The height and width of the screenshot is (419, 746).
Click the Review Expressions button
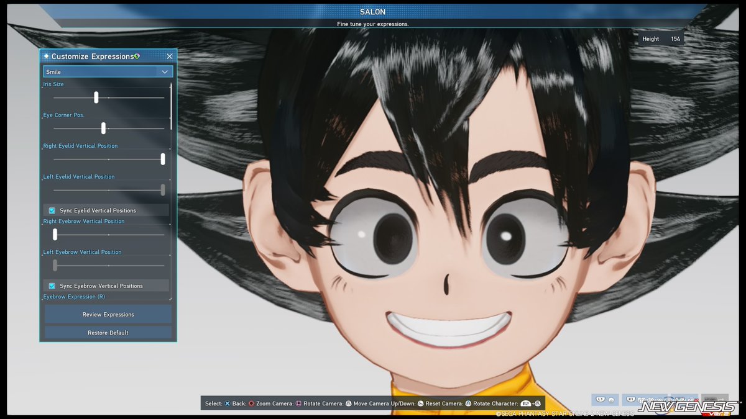pyautogui.click(x=108, y=315)
